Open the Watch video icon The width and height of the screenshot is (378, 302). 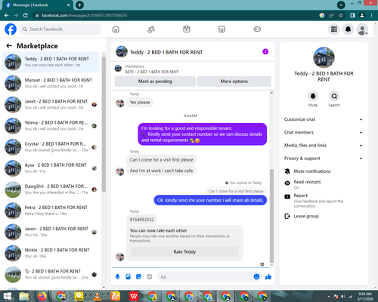pos(187,29)
